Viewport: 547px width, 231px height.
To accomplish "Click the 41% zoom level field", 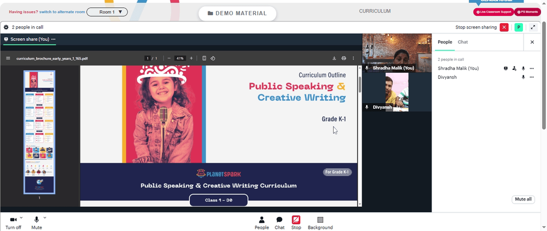I will pyautogui.click(x=180, y=58).
